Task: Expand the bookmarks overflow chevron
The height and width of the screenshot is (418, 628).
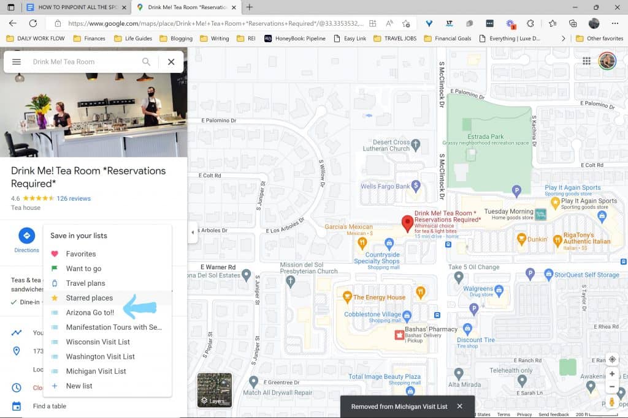Action: tap(563, 39)
